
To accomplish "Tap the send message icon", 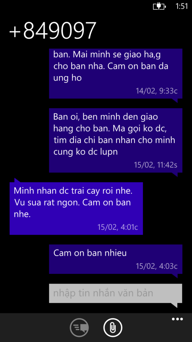I will [79, 328].
